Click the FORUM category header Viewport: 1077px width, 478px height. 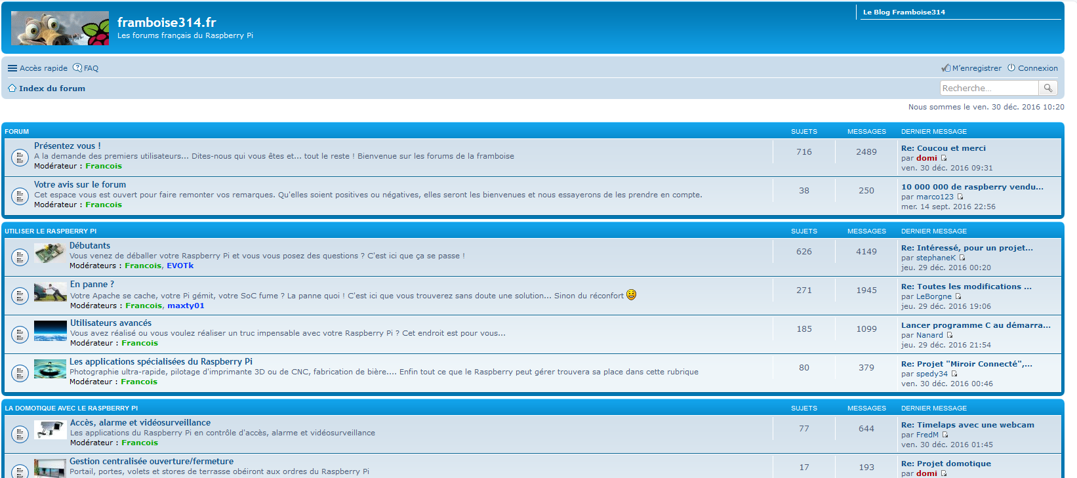(x=17, y=131)
